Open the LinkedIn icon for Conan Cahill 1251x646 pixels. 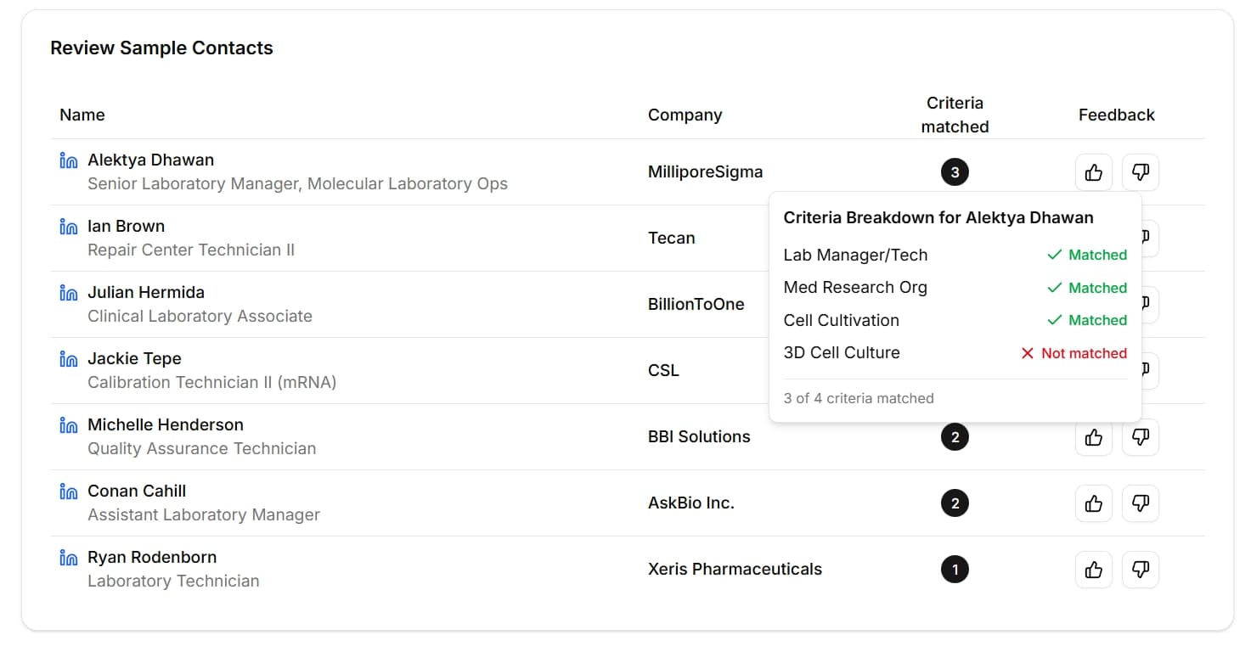68,490
